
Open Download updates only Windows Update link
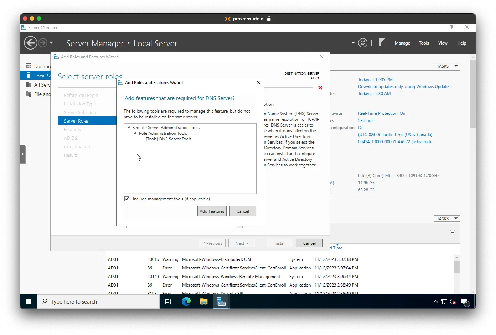403,87
